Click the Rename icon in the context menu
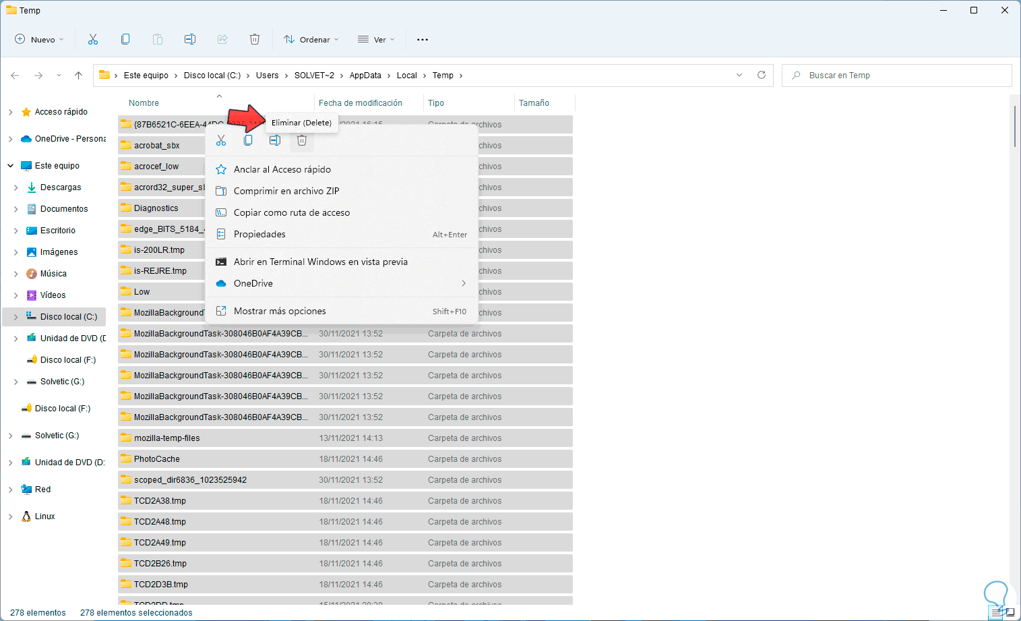The width and height of the screenshot is (1021, 621). point(275,140)
